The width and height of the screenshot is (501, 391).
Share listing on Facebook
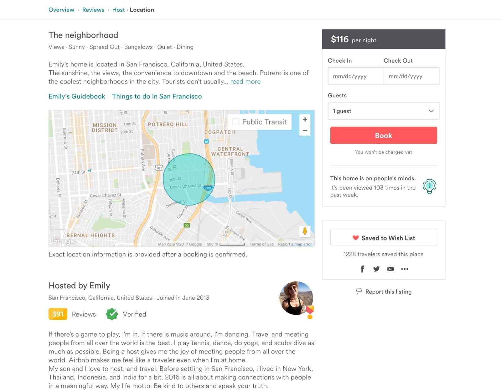[362, 269]
